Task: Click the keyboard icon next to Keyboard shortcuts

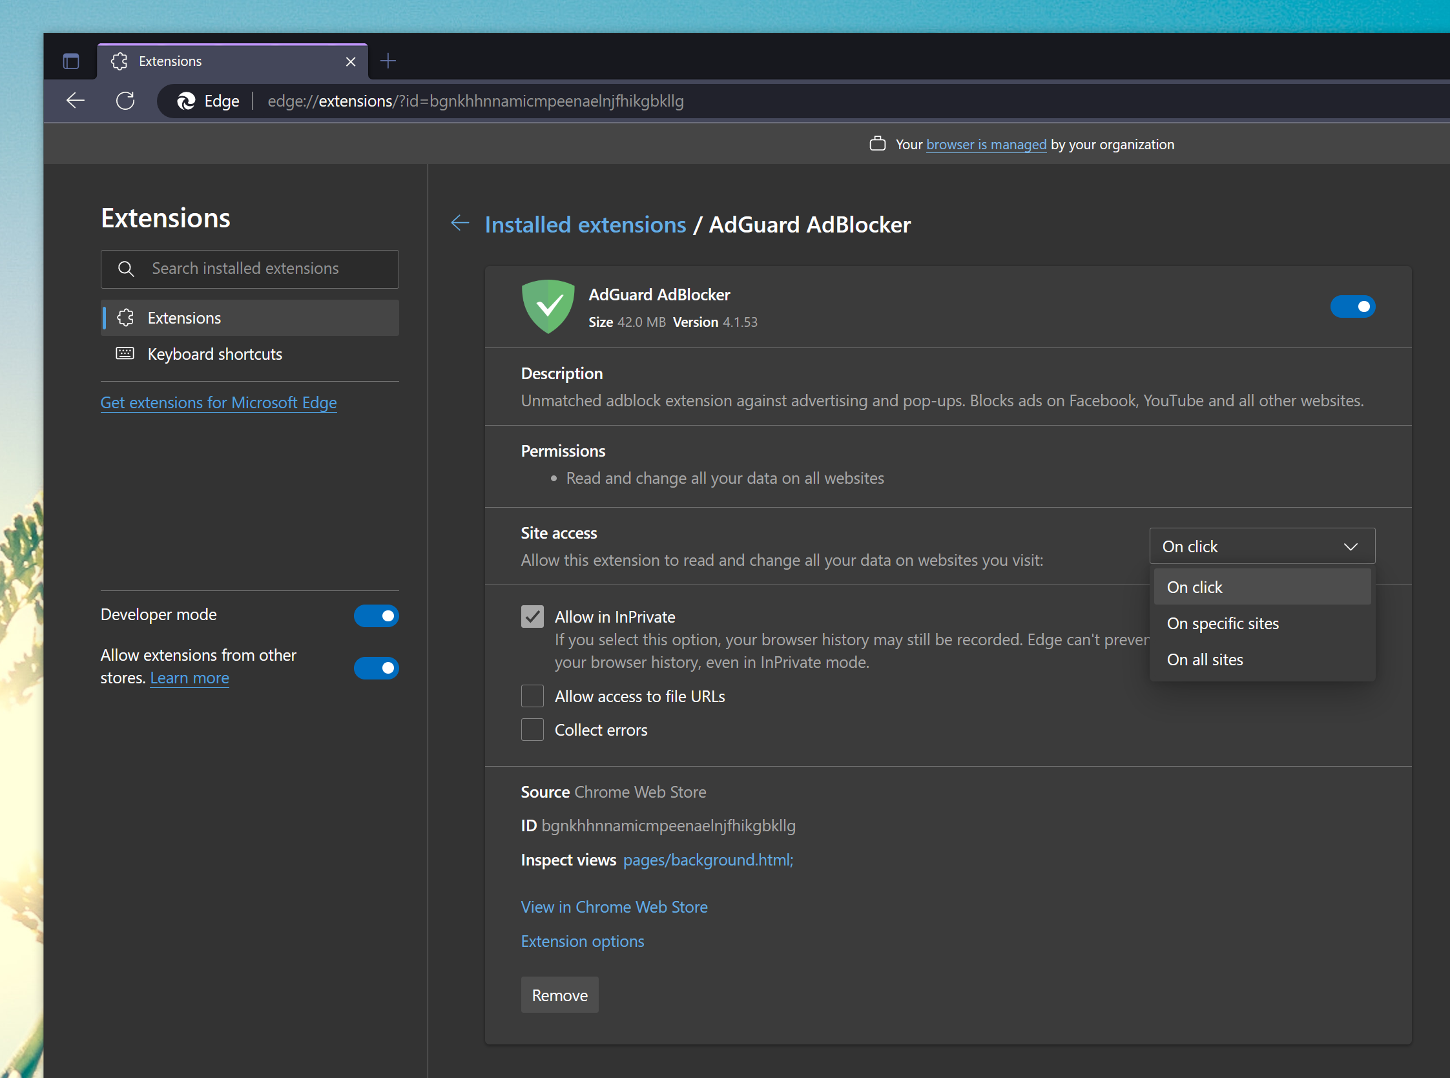Action: pos(125,354)
